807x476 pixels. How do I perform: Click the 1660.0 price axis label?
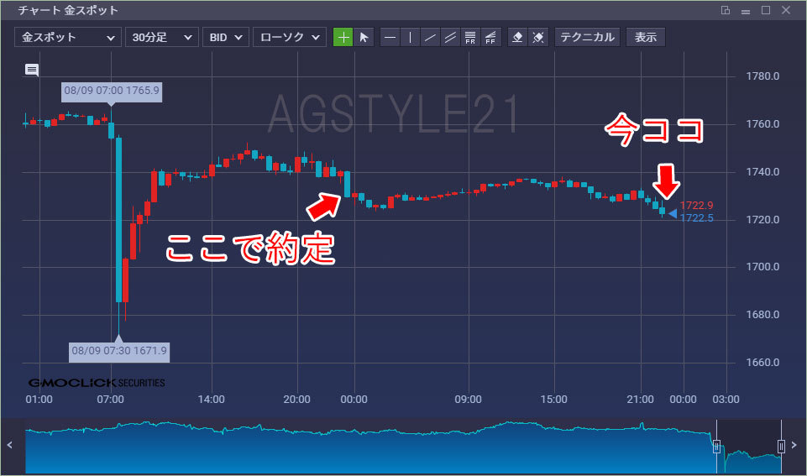pos(762,363)
